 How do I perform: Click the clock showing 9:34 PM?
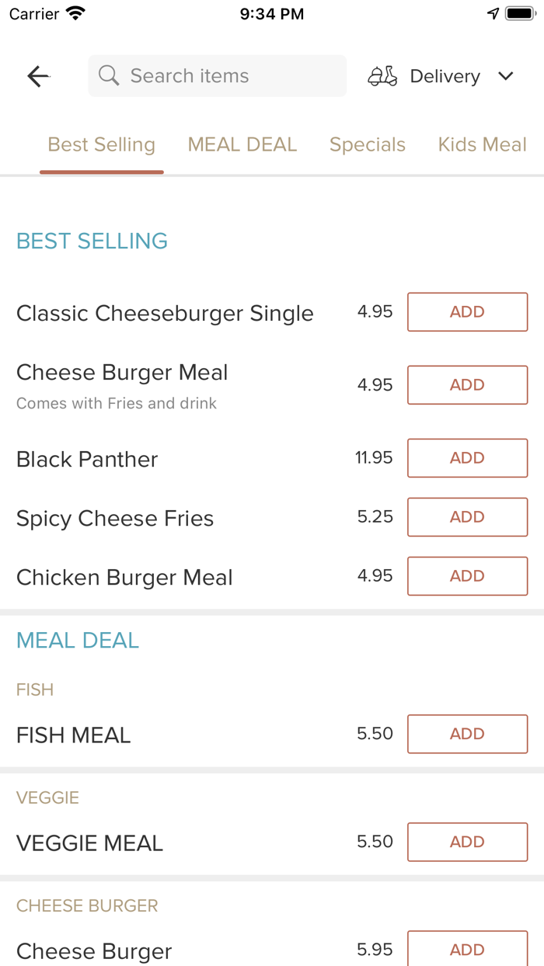[271, 12]
